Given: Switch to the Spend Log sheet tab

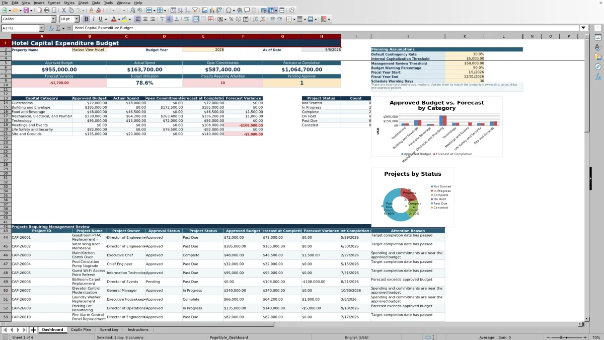Looking at the screenshot, I should point(109,329).
